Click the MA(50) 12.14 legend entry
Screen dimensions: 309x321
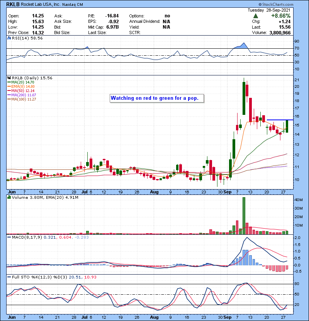coord(21,90)
